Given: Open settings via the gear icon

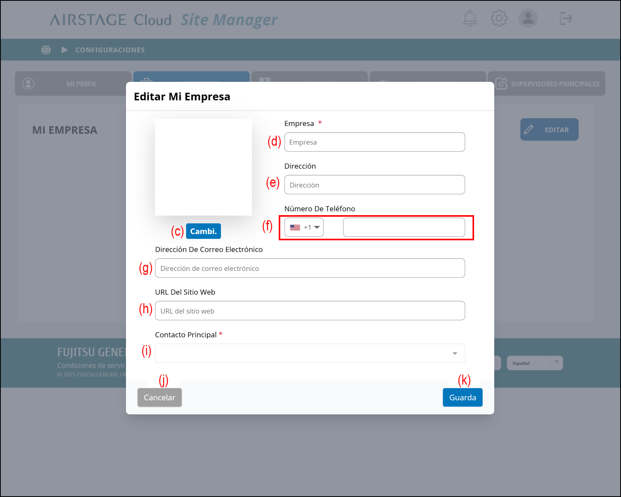Looking at the screenshot, I should (499, 18).
